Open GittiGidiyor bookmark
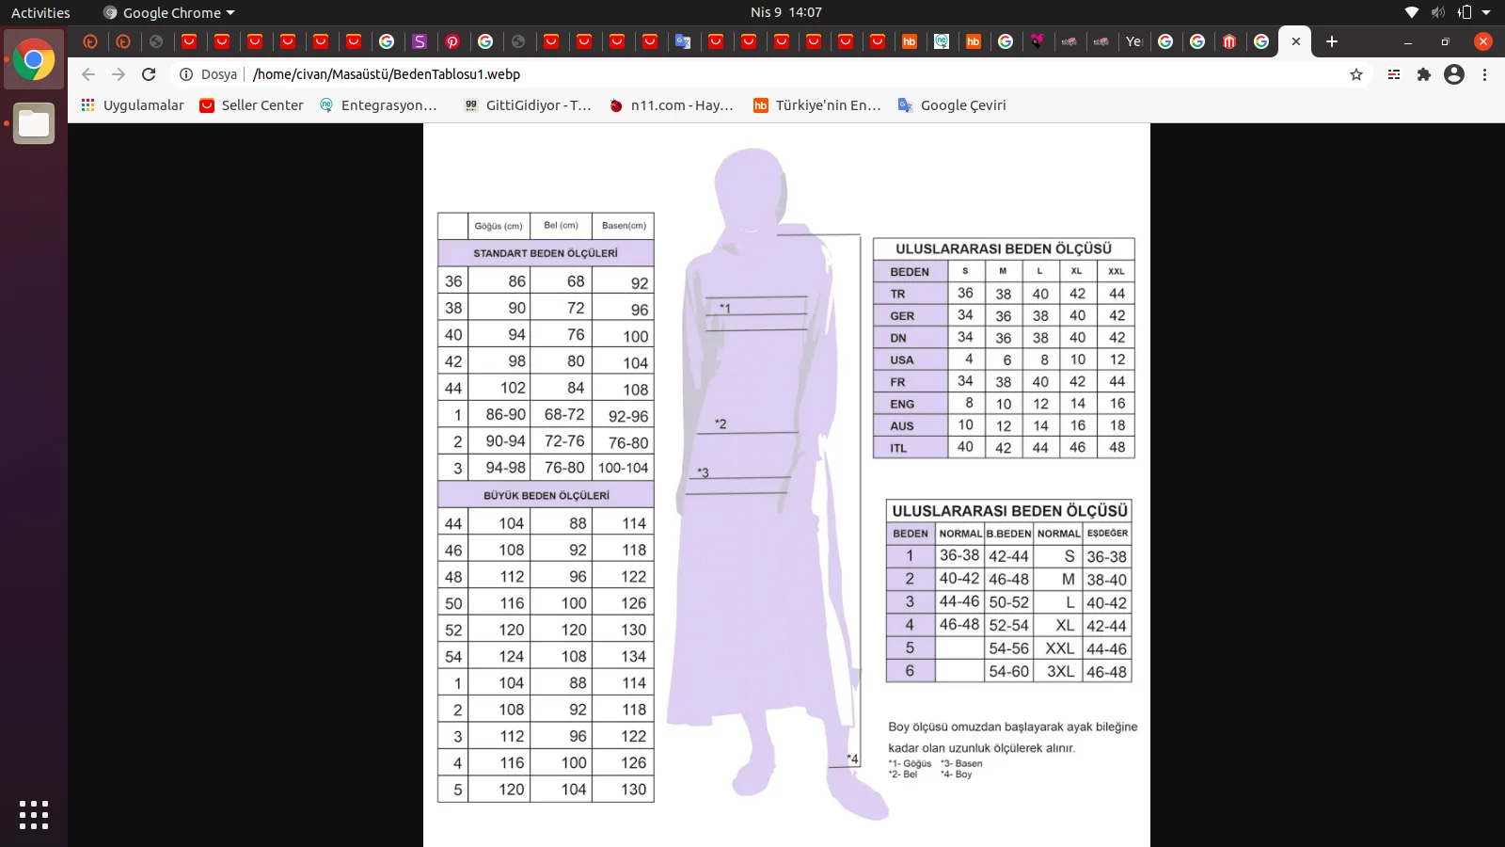The height and width of the screenshot is (847, 1505). coord(528,105)
